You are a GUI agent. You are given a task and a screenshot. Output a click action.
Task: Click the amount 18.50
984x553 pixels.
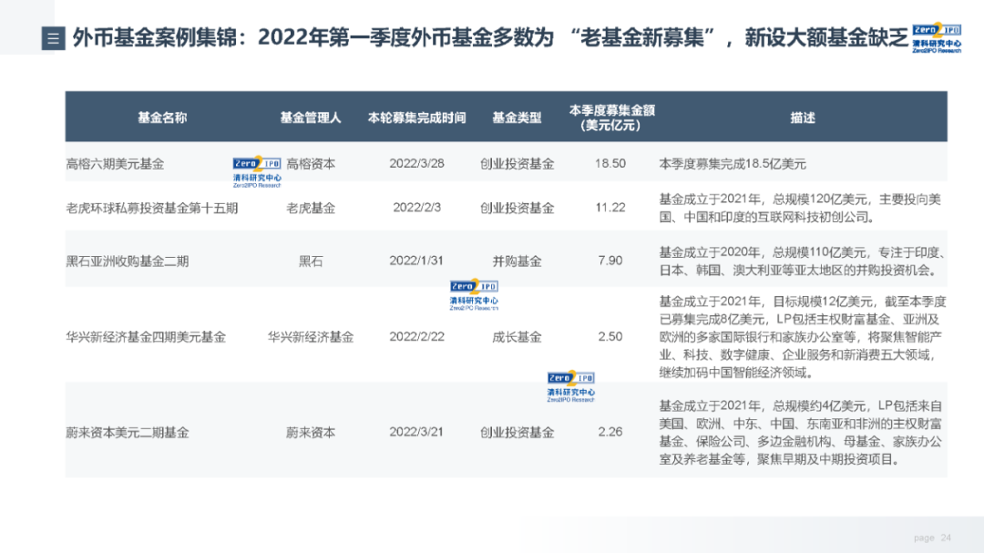point(610,163)
